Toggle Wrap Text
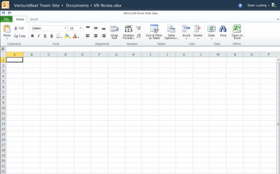The width and height of the screenshot is (280, 174). [x=114, y=32]
